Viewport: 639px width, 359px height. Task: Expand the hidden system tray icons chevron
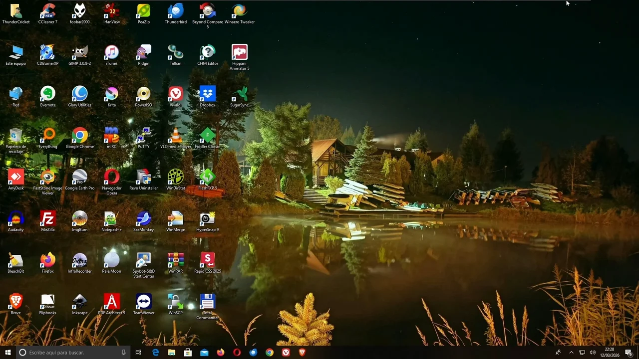[x=571, y=353]
